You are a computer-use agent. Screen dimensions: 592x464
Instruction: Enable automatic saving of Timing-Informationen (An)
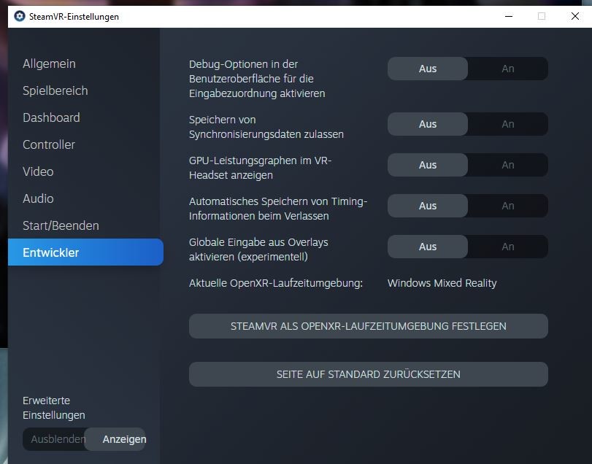pos(508,206)
